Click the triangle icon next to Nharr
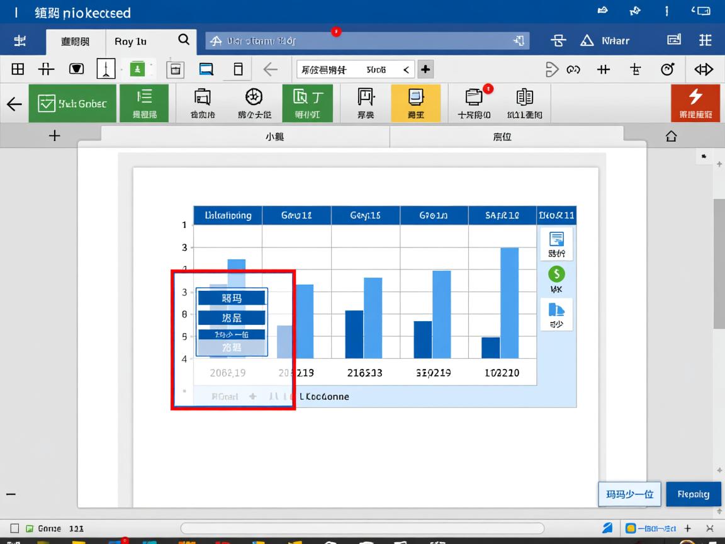 click(x=587, y=40)
